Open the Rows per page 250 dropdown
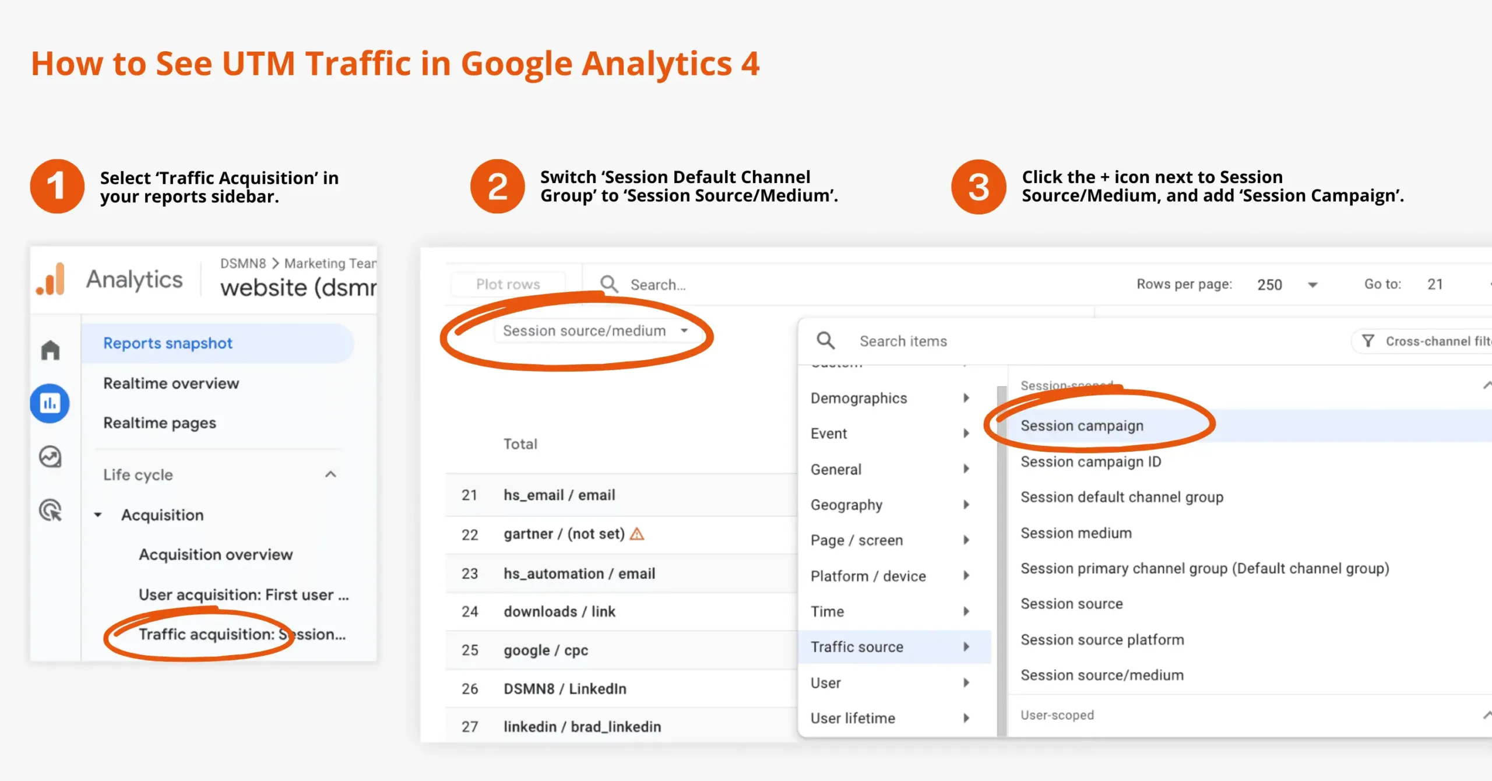1492x781 pixels. pos(1287,284)
